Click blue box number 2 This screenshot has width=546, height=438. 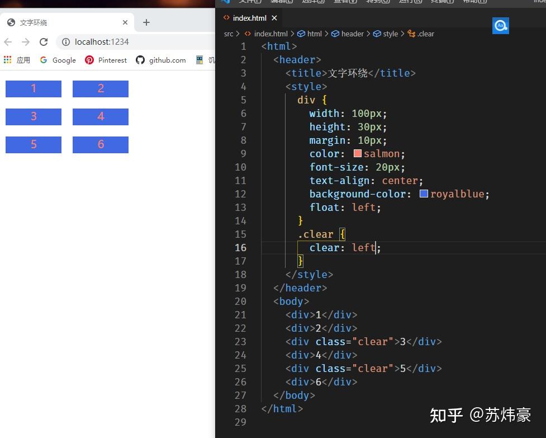pyautogui.click(x=101, y=89)
